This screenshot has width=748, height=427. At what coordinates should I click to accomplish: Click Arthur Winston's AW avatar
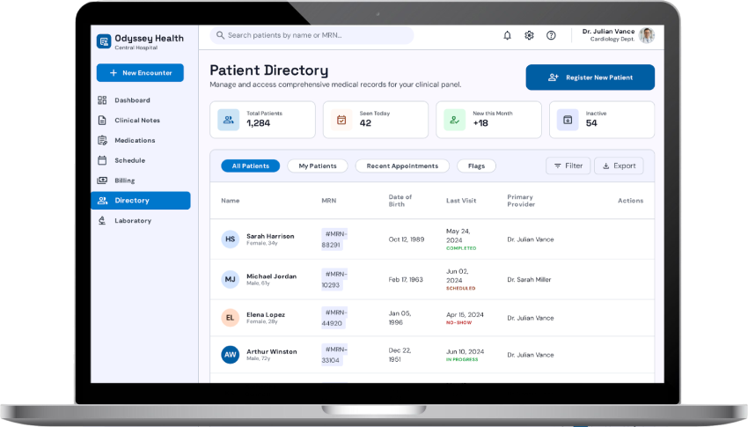click(x=230, y=355)
